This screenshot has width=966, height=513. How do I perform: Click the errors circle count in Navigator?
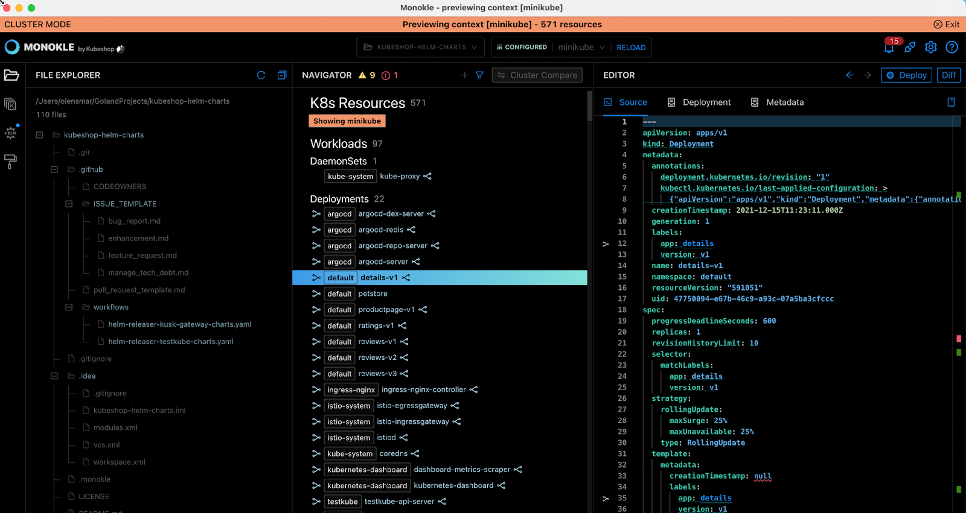pyautogui.click(x=389, y=75)
